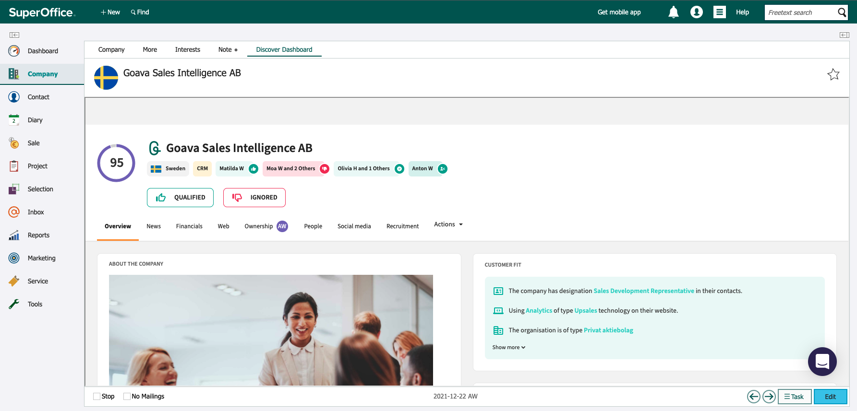This screenshot has height=411, width=857.
Task: Open the user profile icon in header
Action: [x=697, y=12]
